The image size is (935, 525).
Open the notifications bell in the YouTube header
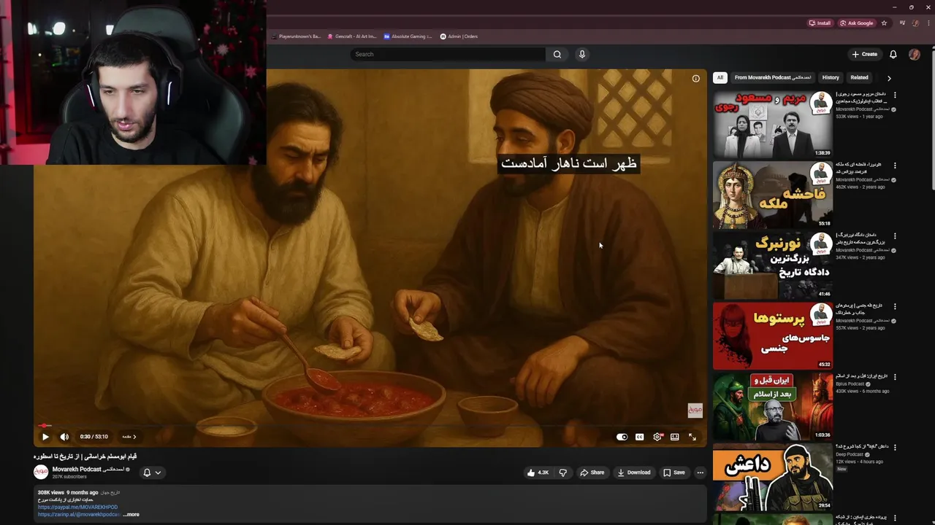pyautogui.click(x=893, y=54)
